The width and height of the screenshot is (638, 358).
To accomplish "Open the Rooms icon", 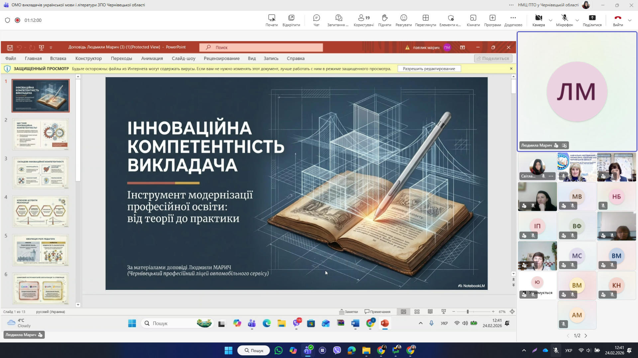I will click(x=473, y=20).
